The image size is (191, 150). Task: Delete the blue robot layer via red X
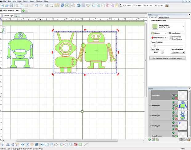pos(177,109)
